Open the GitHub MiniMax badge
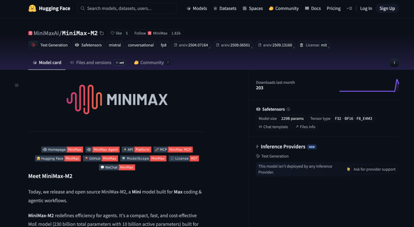The image size is (414, 227). [100, 158]
